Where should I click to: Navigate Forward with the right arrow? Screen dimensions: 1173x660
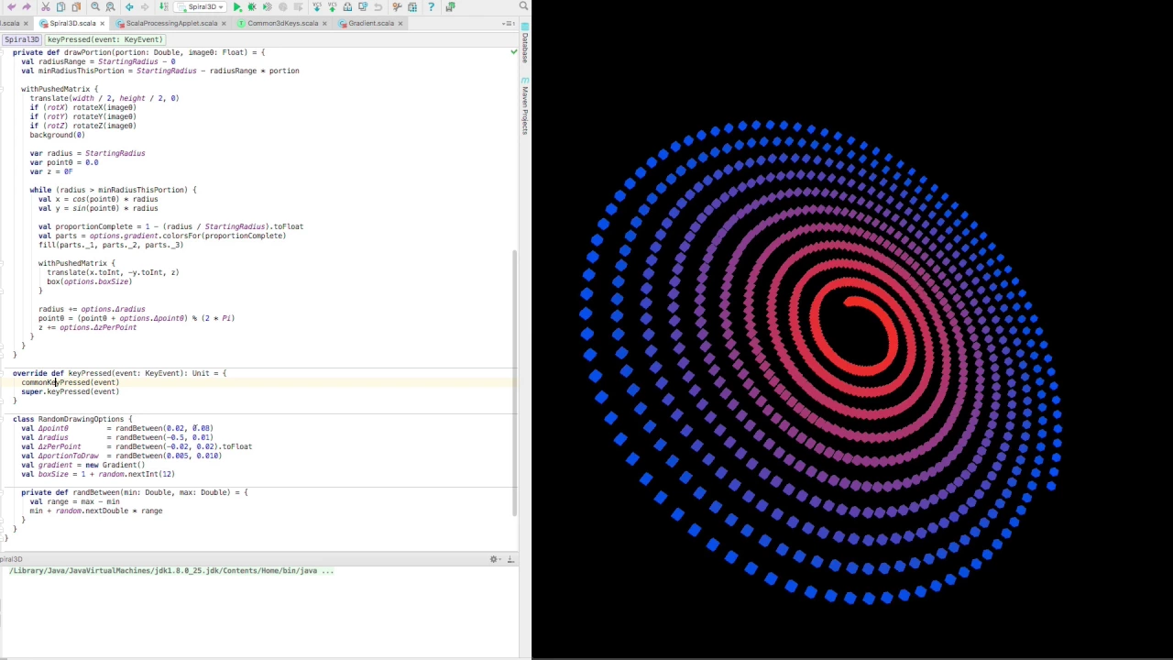(144, 6)
